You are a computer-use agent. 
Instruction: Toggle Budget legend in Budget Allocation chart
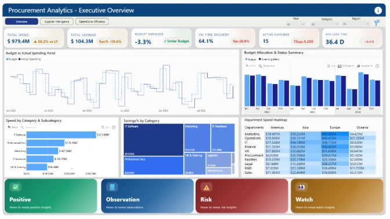[x=251, y=59]
